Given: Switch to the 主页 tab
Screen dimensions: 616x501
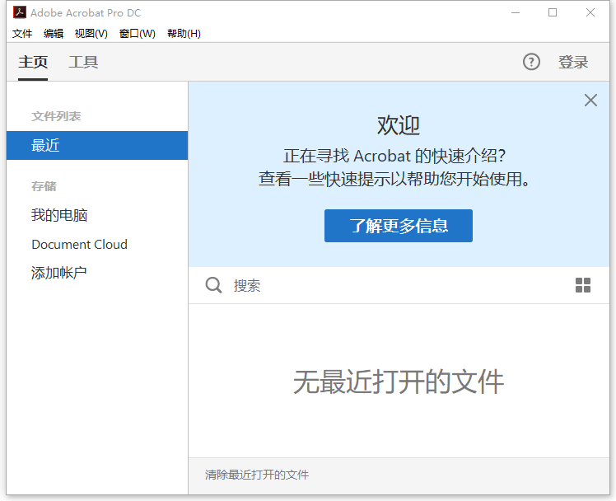Looking at the screenshot, I should tap(33, 62).
